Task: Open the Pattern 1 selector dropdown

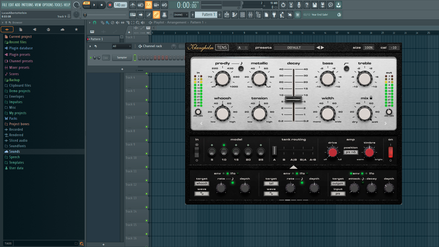Action: (x=206, y=14)
